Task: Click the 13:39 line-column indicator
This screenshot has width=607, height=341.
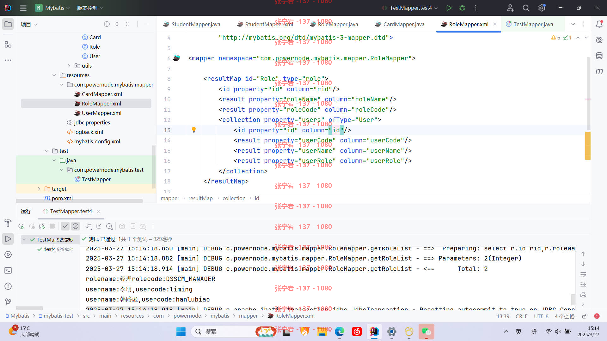Action: pyautogui.click(x=503, y=316)
